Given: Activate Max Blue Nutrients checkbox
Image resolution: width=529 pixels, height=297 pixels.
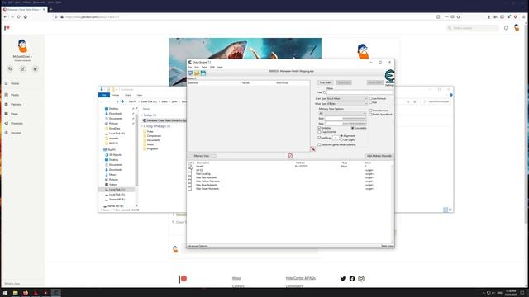Looking at the screenshot, I should tap(189, 185).
